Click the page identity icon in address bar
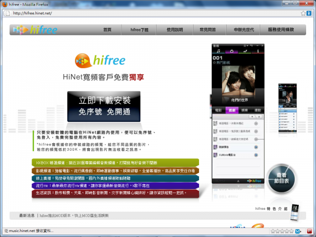This screenshot has height=237, width=316. (8, 13)
